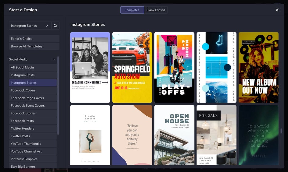Image resolution: width=288 pixels, height=172 pixels.
Task: Select YouTube Channel Art category
Action: click(x=33, y=152)
